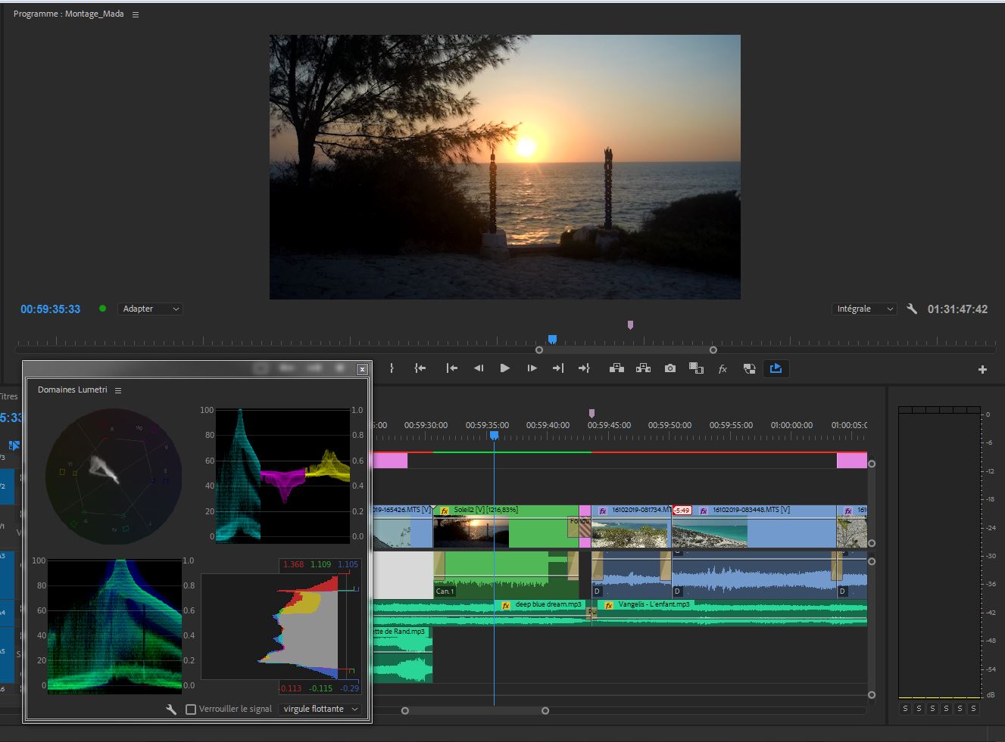This screenshot has height=742, width=1005.
Task: Click the fx badge on 16102019-083448.MTS clip
Action: tap(704, 511)
